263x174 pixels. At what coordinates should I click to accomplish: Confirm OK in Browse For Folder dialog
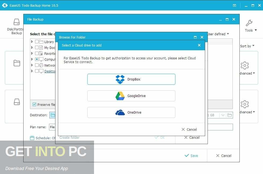tap(160, 137)
